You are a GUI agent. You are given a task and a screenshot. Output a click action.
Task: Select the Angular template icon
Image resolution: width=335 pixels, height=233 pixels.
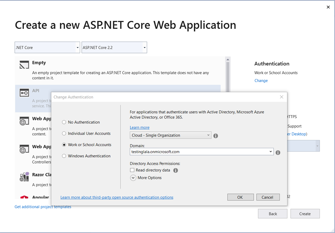tap(24, 197)
